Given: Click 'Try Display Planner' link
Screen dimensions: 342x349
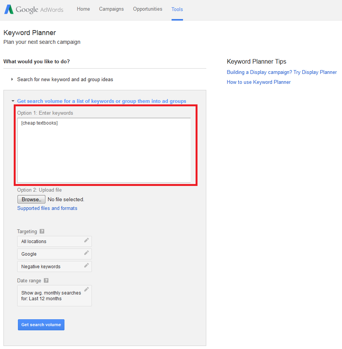Looking at the screenshot, I should [315, 72].
